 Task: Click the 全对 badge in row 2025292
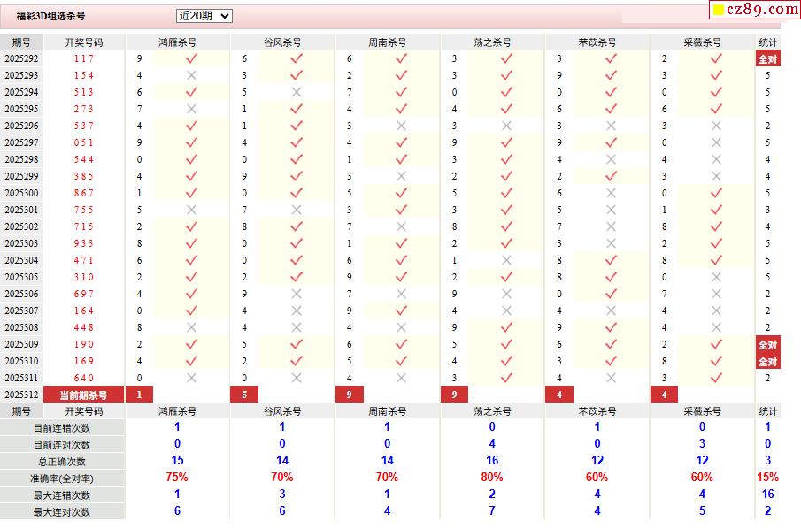click(767, 59)
